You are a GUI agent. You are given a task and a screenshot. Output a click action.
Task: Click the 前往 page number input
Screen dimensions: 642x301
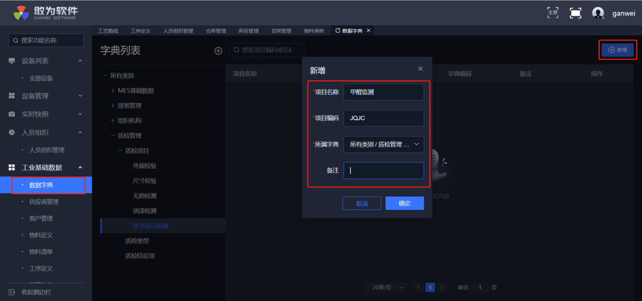480,287
